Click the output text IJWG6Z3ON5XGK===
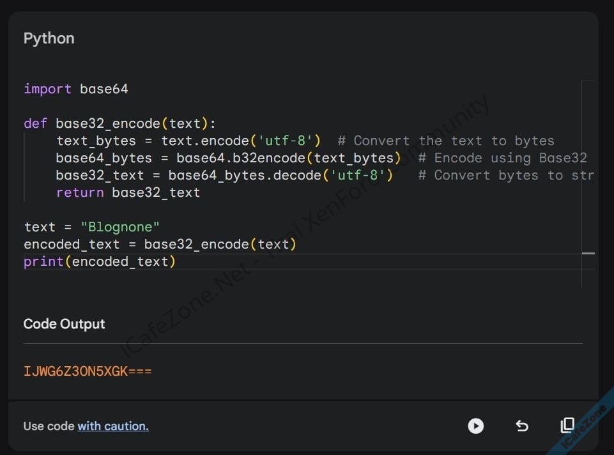The height and width of the screenshot is (455, 614). pyautogui.click(x=88, y=371)
